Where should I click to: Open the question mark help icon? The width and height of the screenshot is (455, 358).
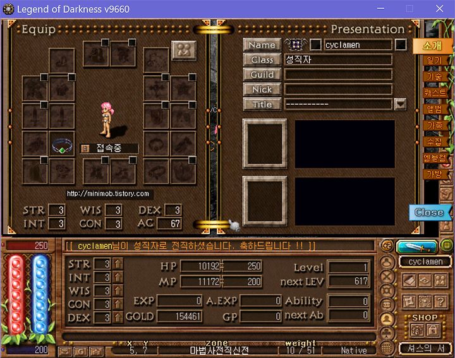[440, 302]
